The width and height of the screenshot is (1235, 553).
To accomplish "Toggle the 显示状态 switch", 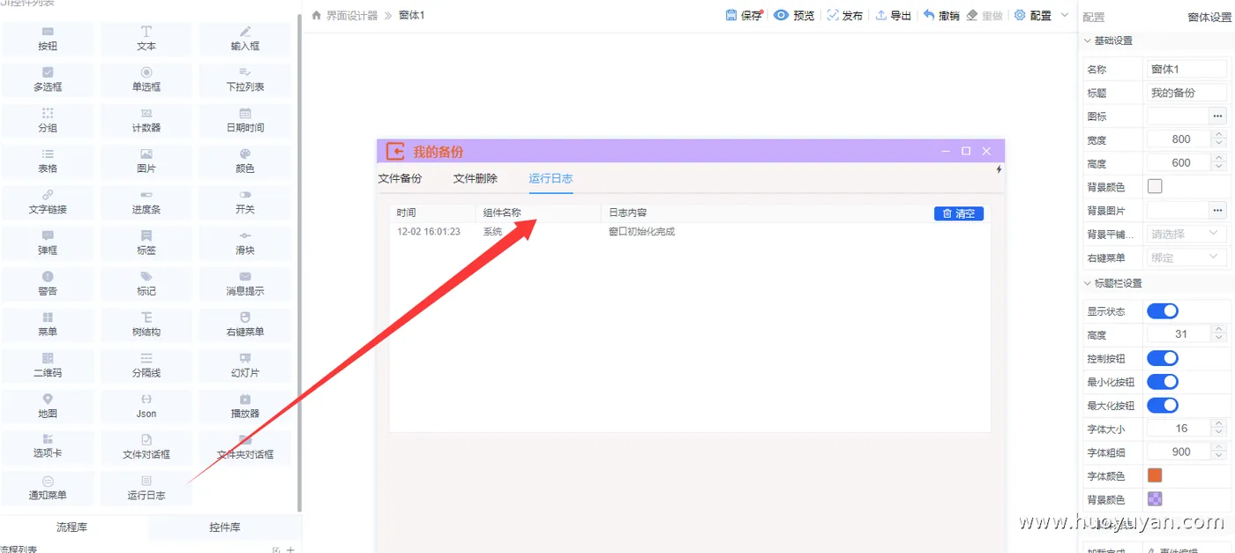I will (1162, 311).
